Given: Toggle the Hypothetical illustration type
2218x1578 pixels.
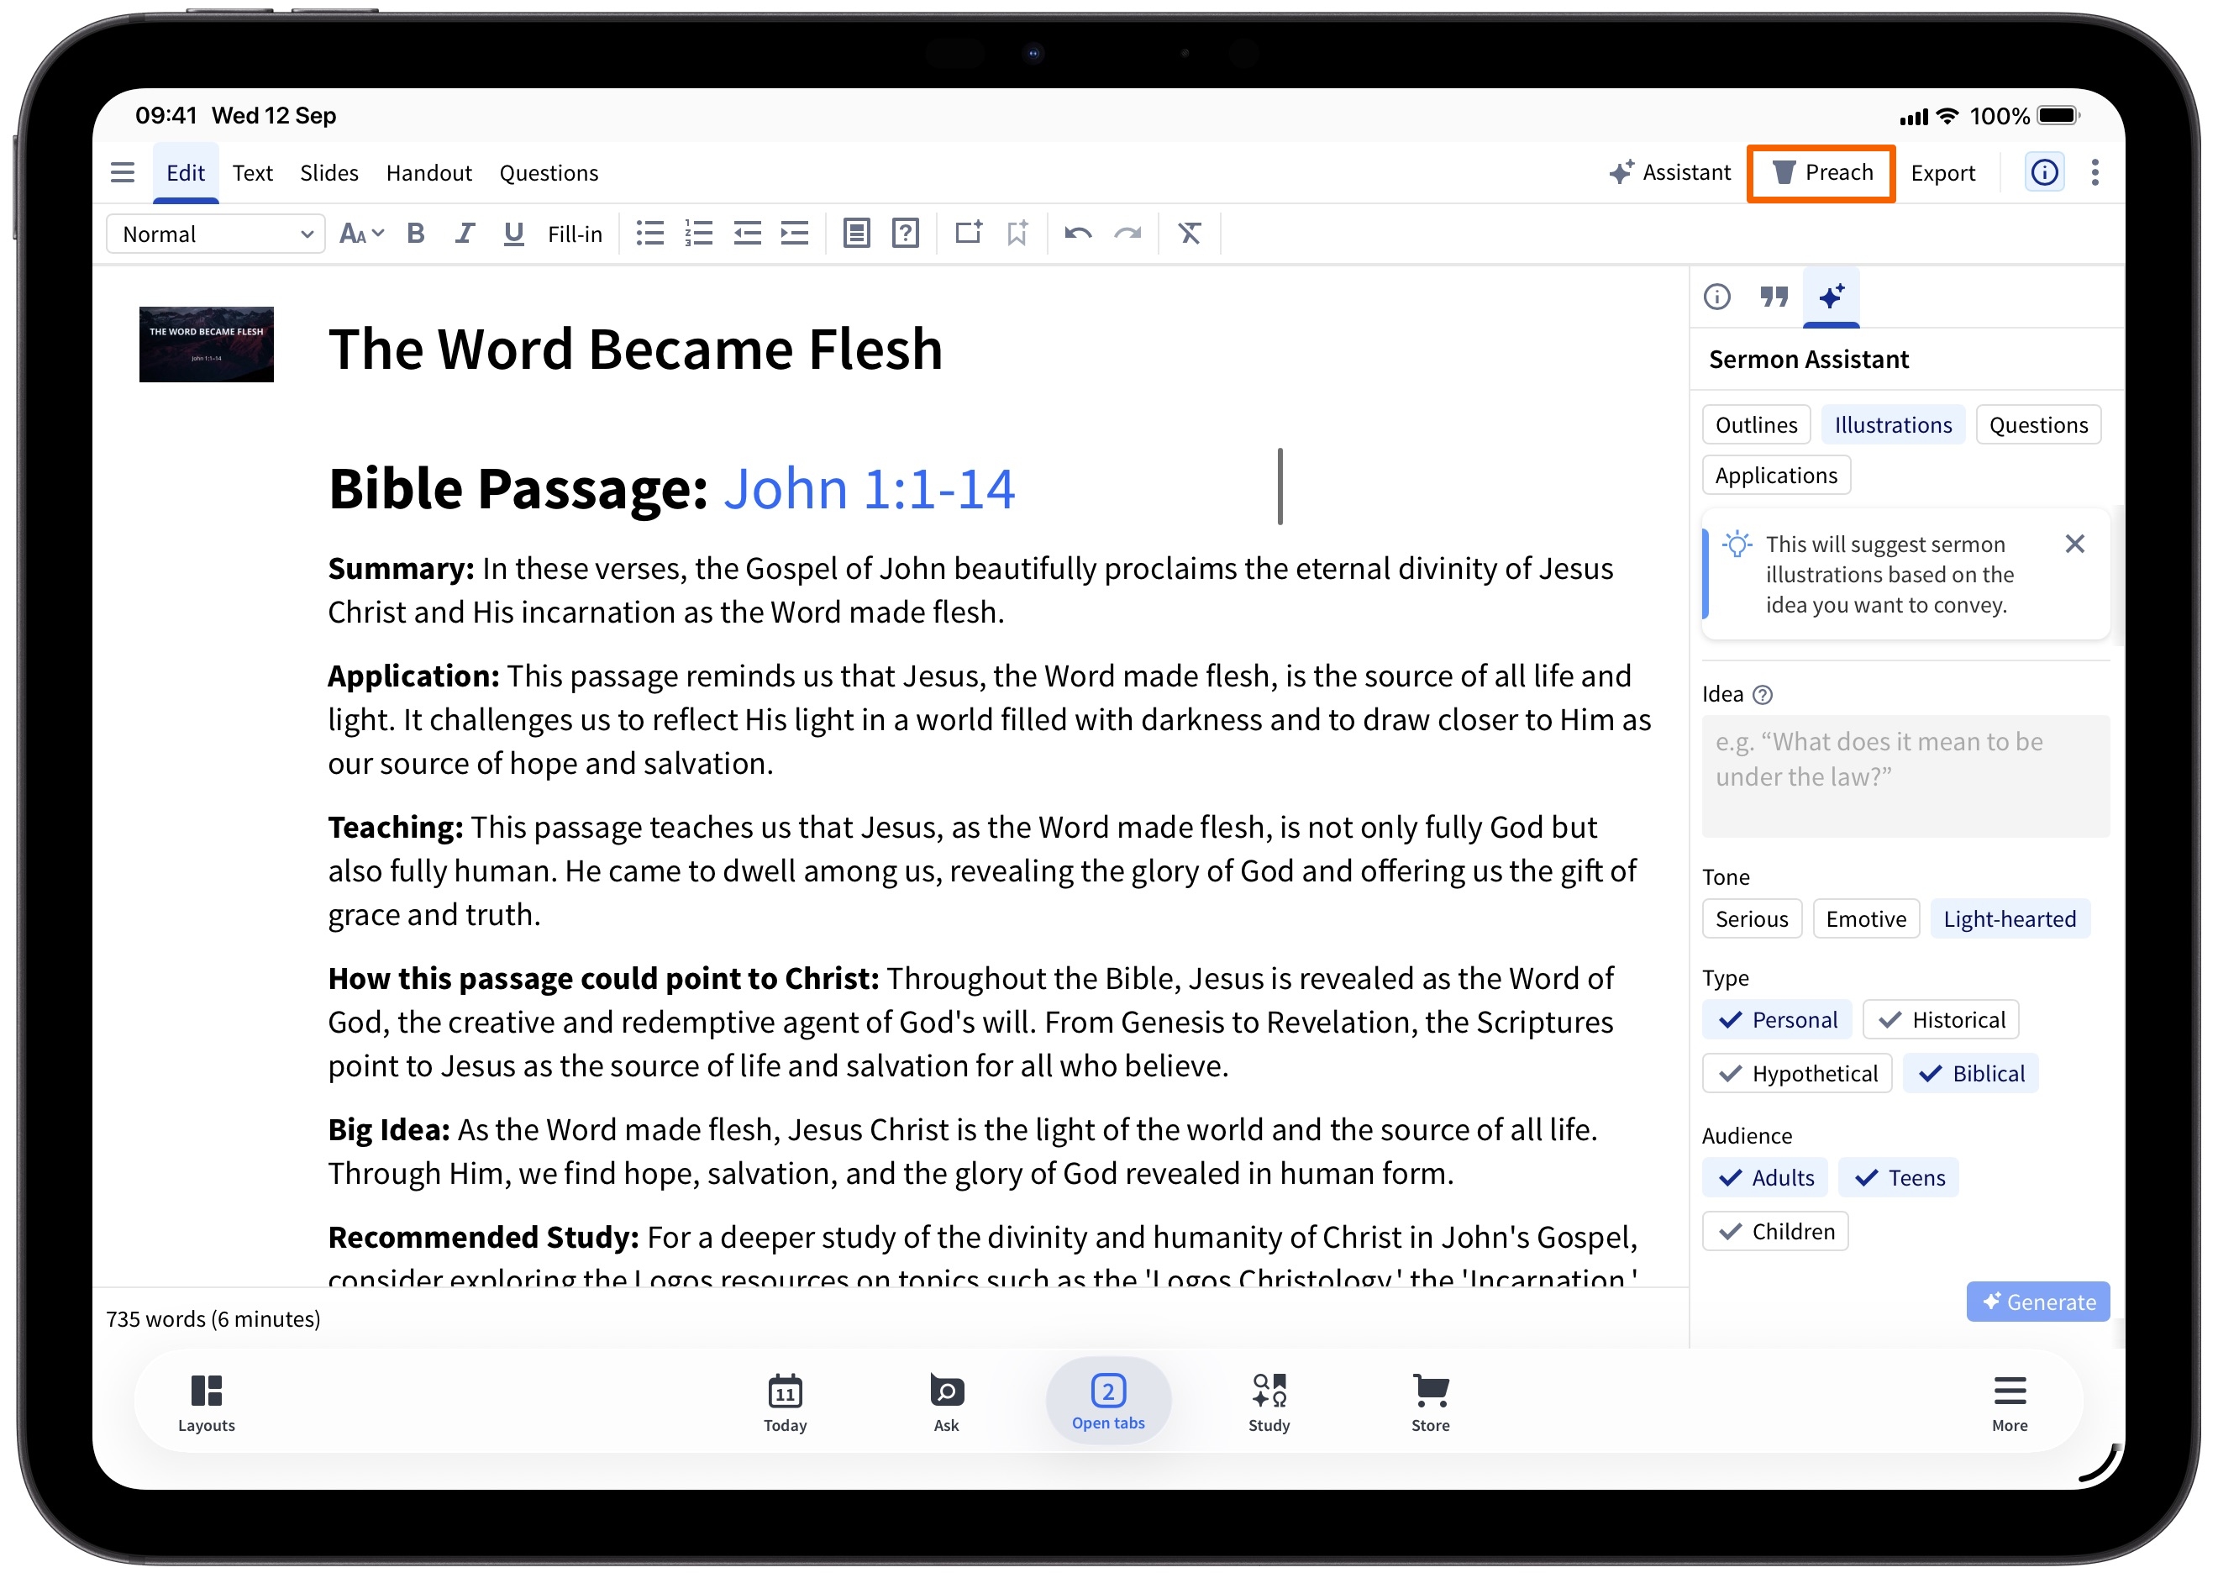Looking at the screenshot, I should click(1797, 1074).
